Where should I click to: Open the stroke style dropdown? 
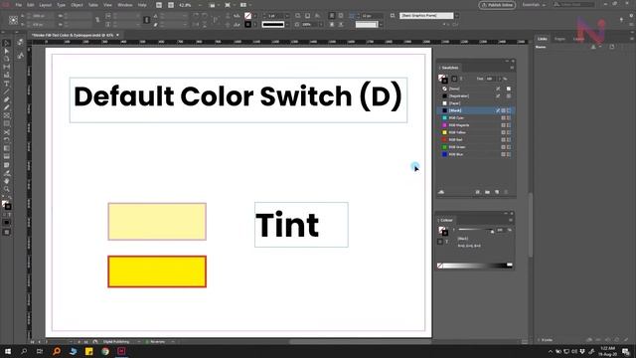pos(287,24)
